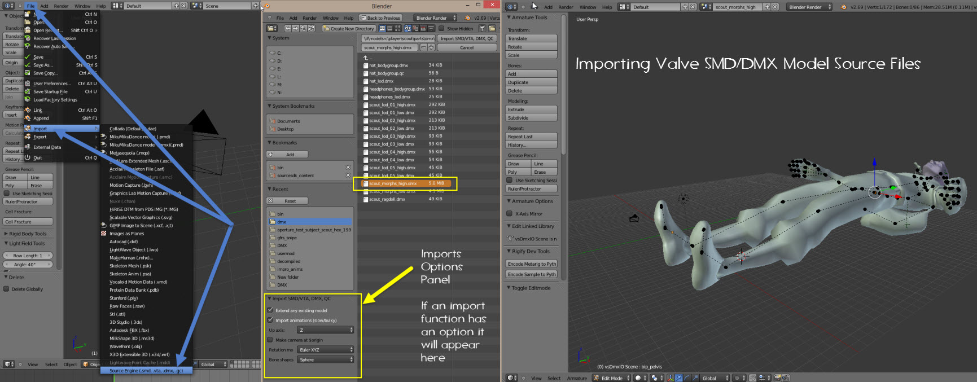Viewport: 977px width, 382px height.
Task: Reset the recent folders list
Action: (287, 201)
